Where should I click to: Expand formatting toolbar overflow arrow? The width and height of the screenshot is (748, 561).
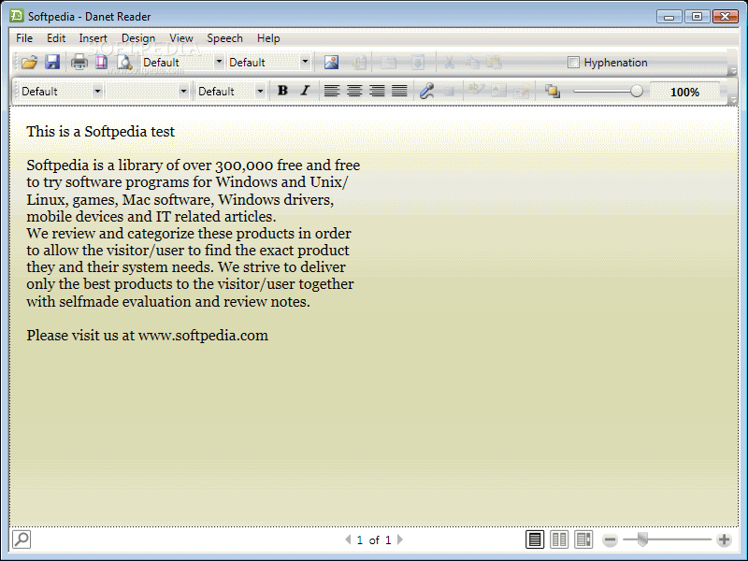point(733,100)
